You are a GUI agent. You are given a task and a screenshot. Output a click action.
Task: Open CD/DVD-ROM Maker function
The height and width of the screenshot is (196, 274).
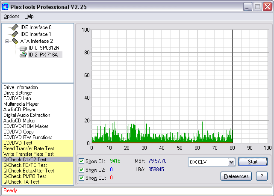(26, 126)
